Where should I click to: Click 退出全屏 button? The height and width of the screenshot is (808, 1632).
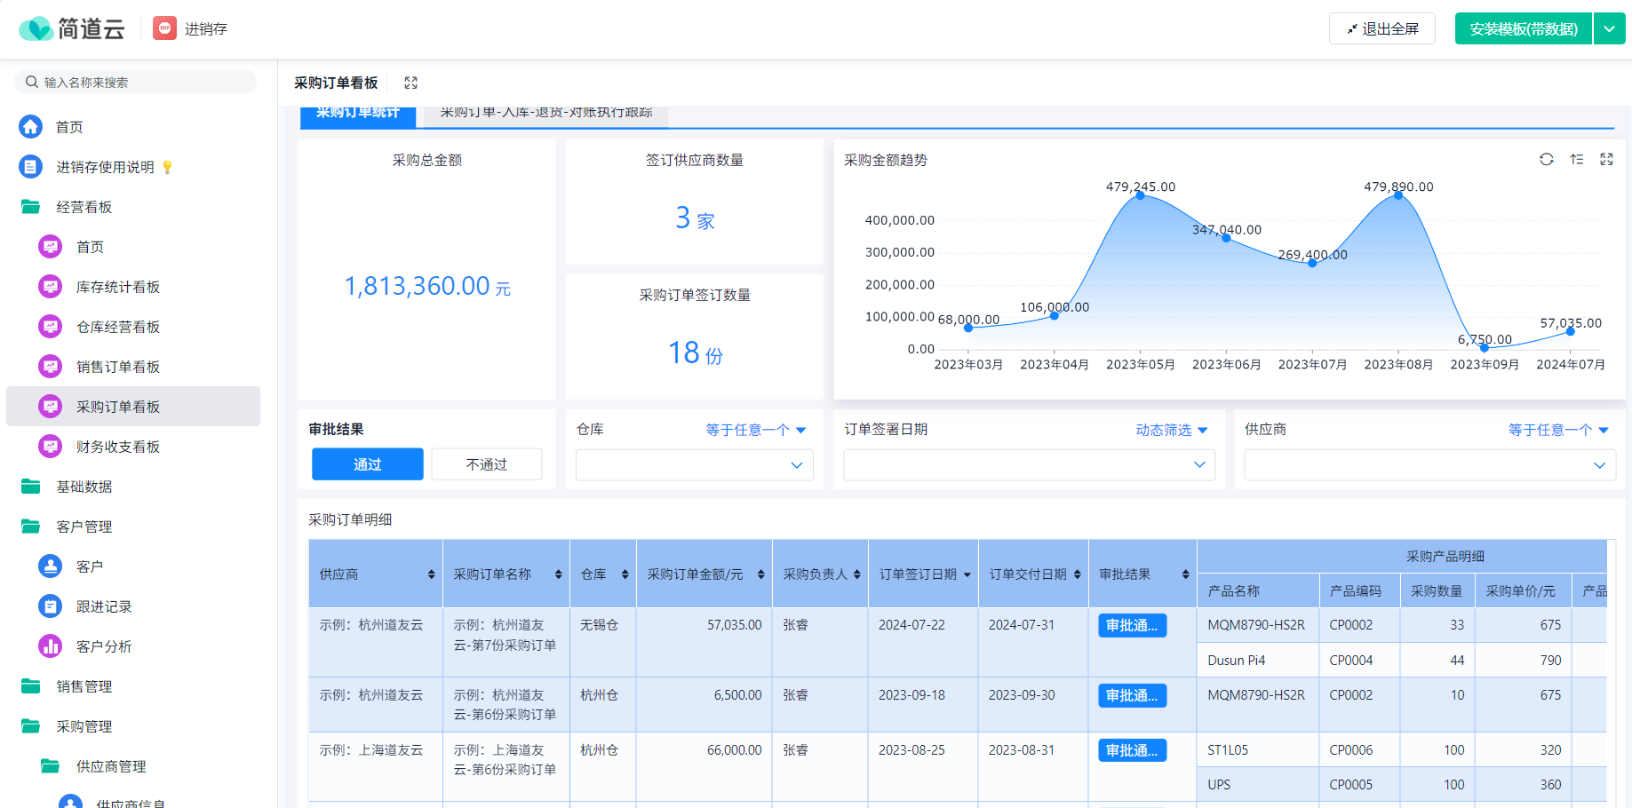pos(1382,28)
